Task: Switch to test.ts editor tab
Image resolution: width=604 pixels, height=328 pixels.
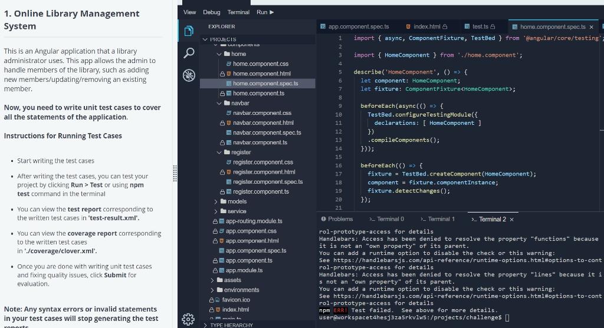Action: [x=480, y=26]
